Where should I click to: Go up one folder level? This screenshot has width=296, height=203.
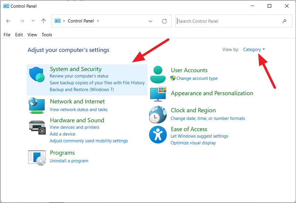coord(44,21)
